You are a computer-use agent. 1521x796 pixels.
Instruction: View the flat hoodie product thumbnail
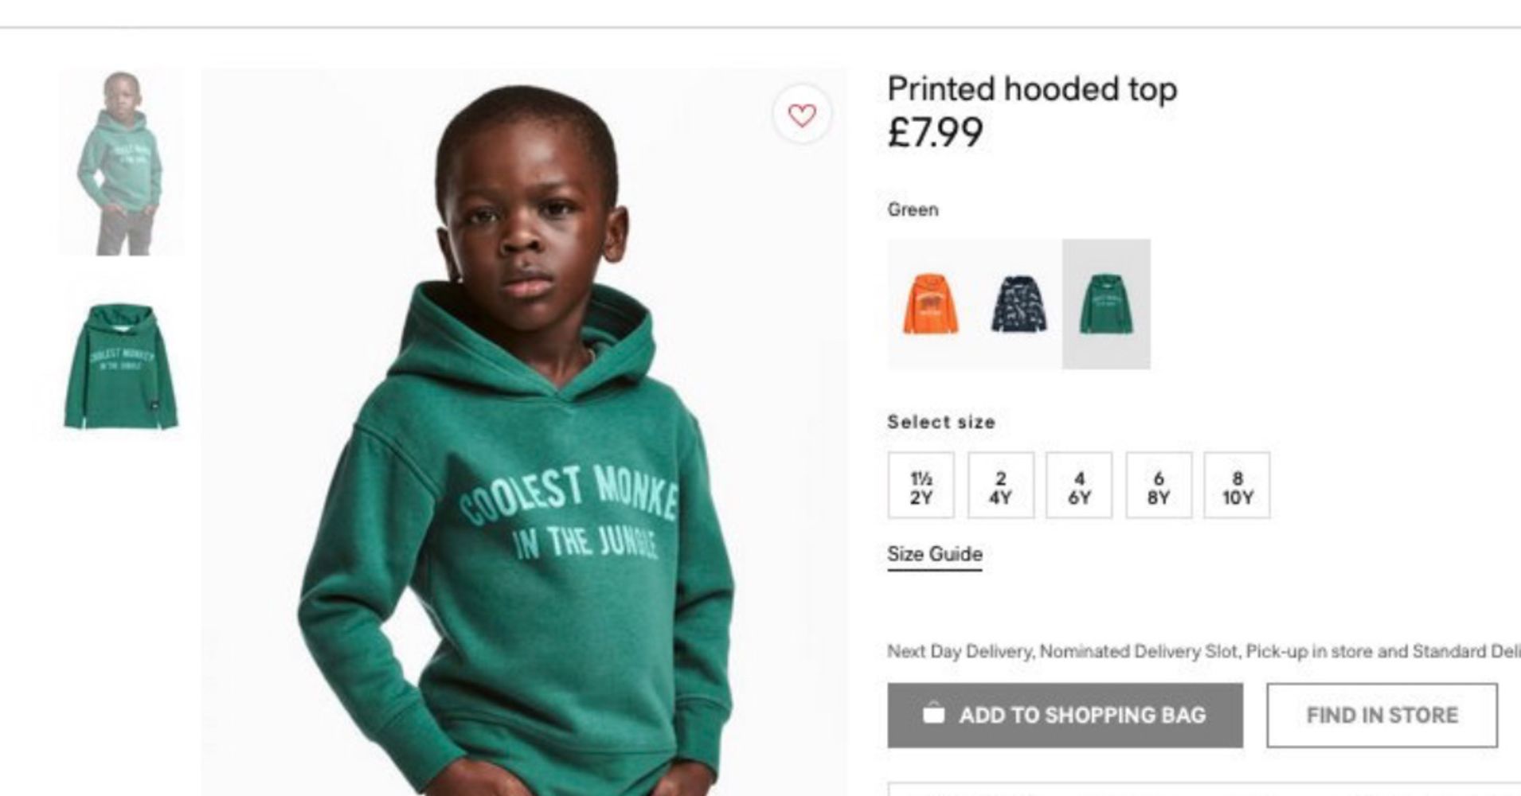(121, 366)
